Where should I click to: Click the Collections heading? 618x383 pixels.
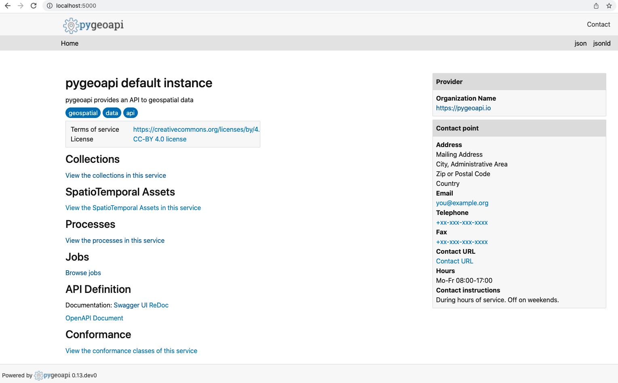tap(93, 159)
